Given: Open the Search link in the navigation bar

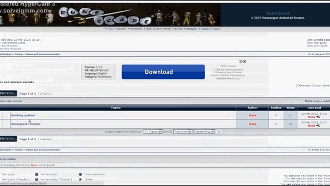Looking at the screenshot, I should [x=122, y=29].
